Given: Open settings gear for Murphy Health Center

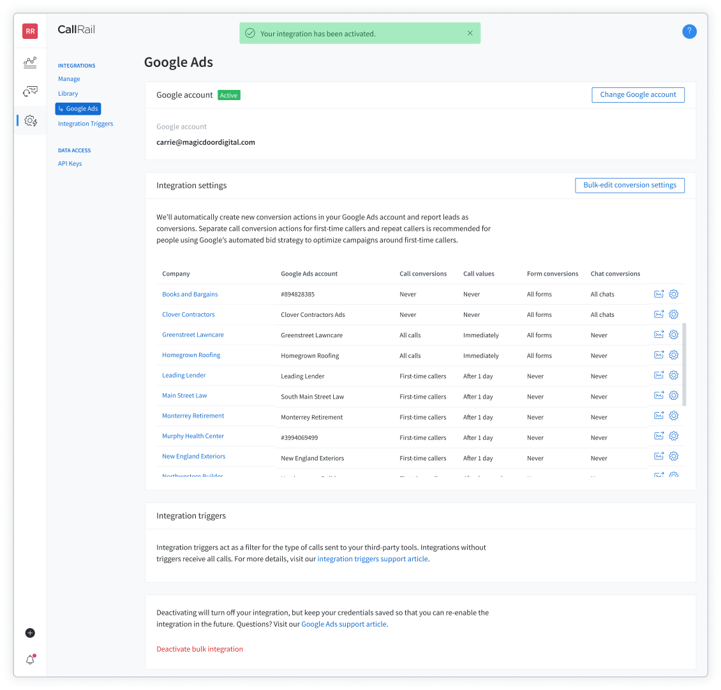Looking at the screenshot, I should (x=674, y=436).
